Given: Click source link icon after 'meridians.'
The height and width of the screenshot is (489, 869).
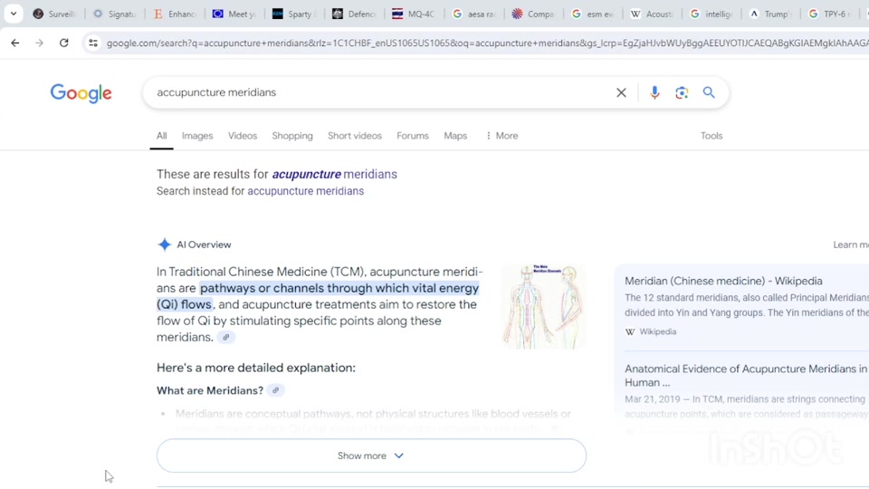Looking at the screenshot, I should pyautogui.click(x=226, y=338).
